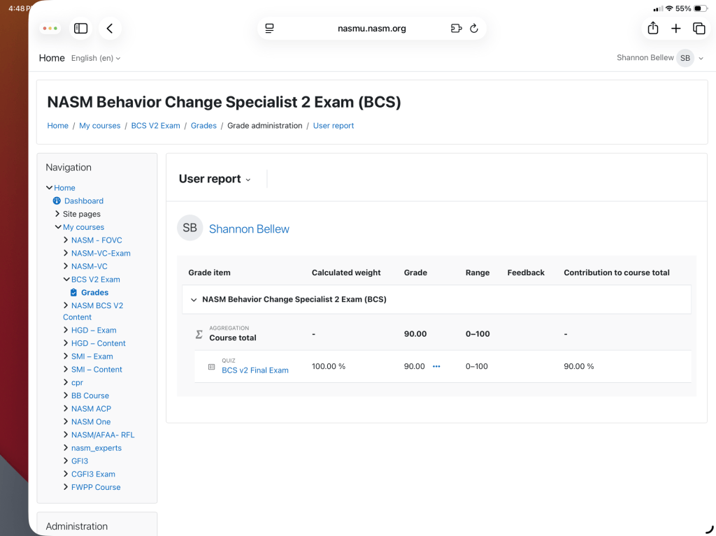716x536 pixels.
Task: Expand the HGD – Exam node
Action: point(66,330)
